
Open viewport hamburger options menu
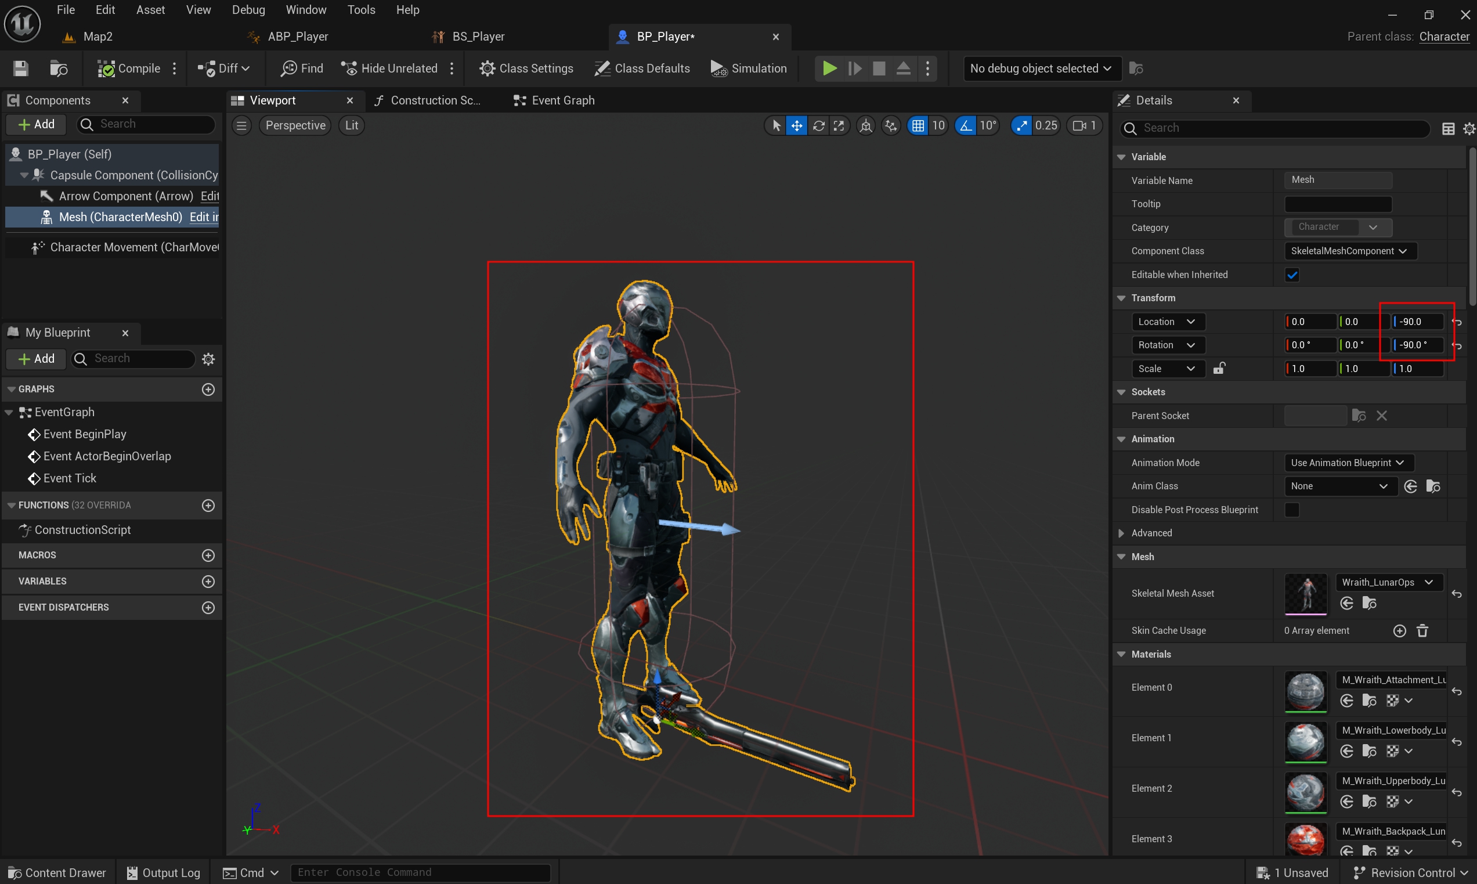tap(241, 126)
